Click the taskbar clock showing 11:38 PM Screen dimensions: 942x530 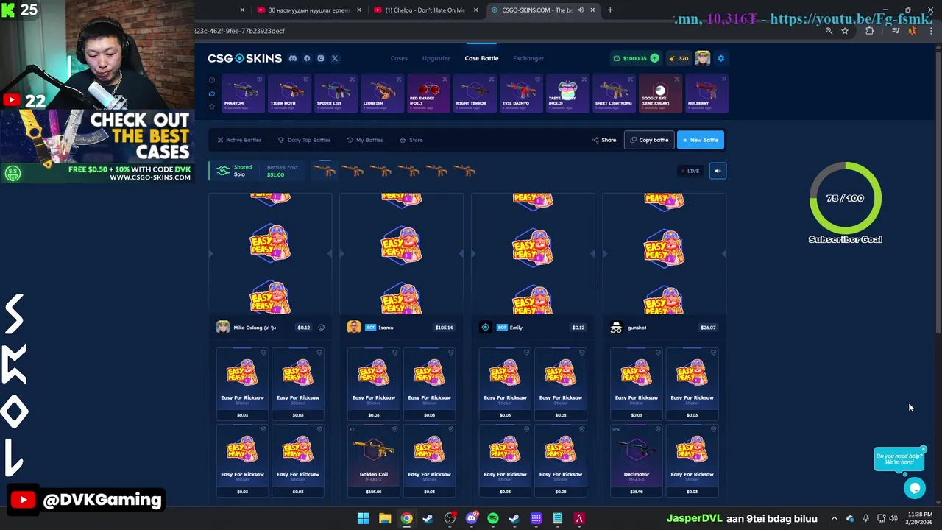pos(920,518)
